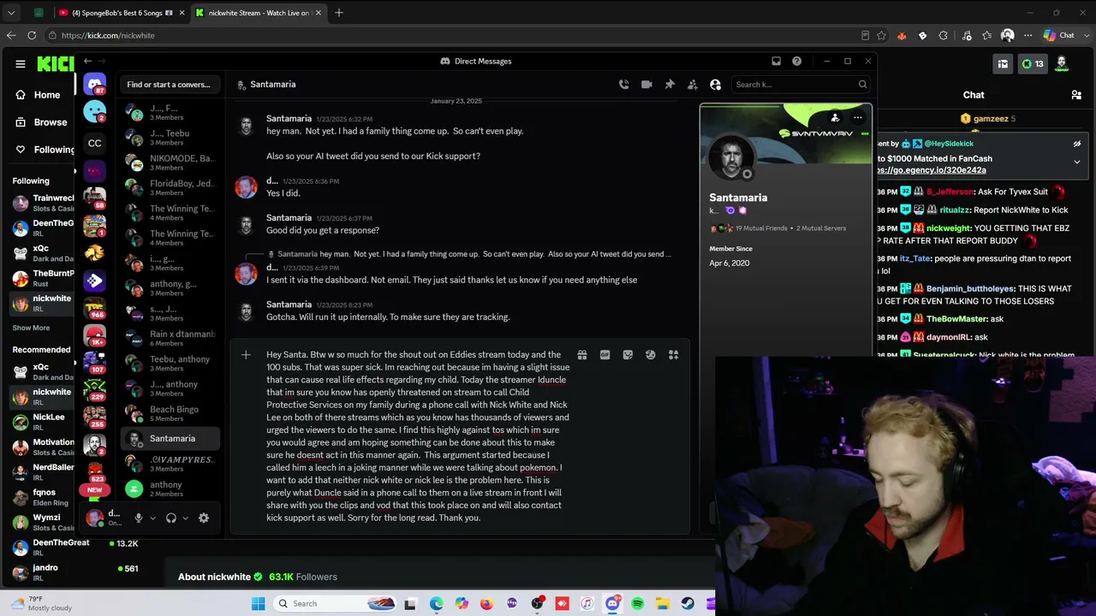Open Kick hamburger menu

[x=21, y=64]
